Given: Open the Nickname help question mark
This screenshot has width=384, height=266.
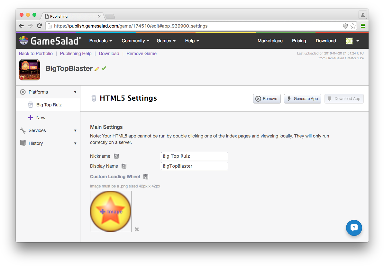Looking at the screenshot, I should point(116,156).
